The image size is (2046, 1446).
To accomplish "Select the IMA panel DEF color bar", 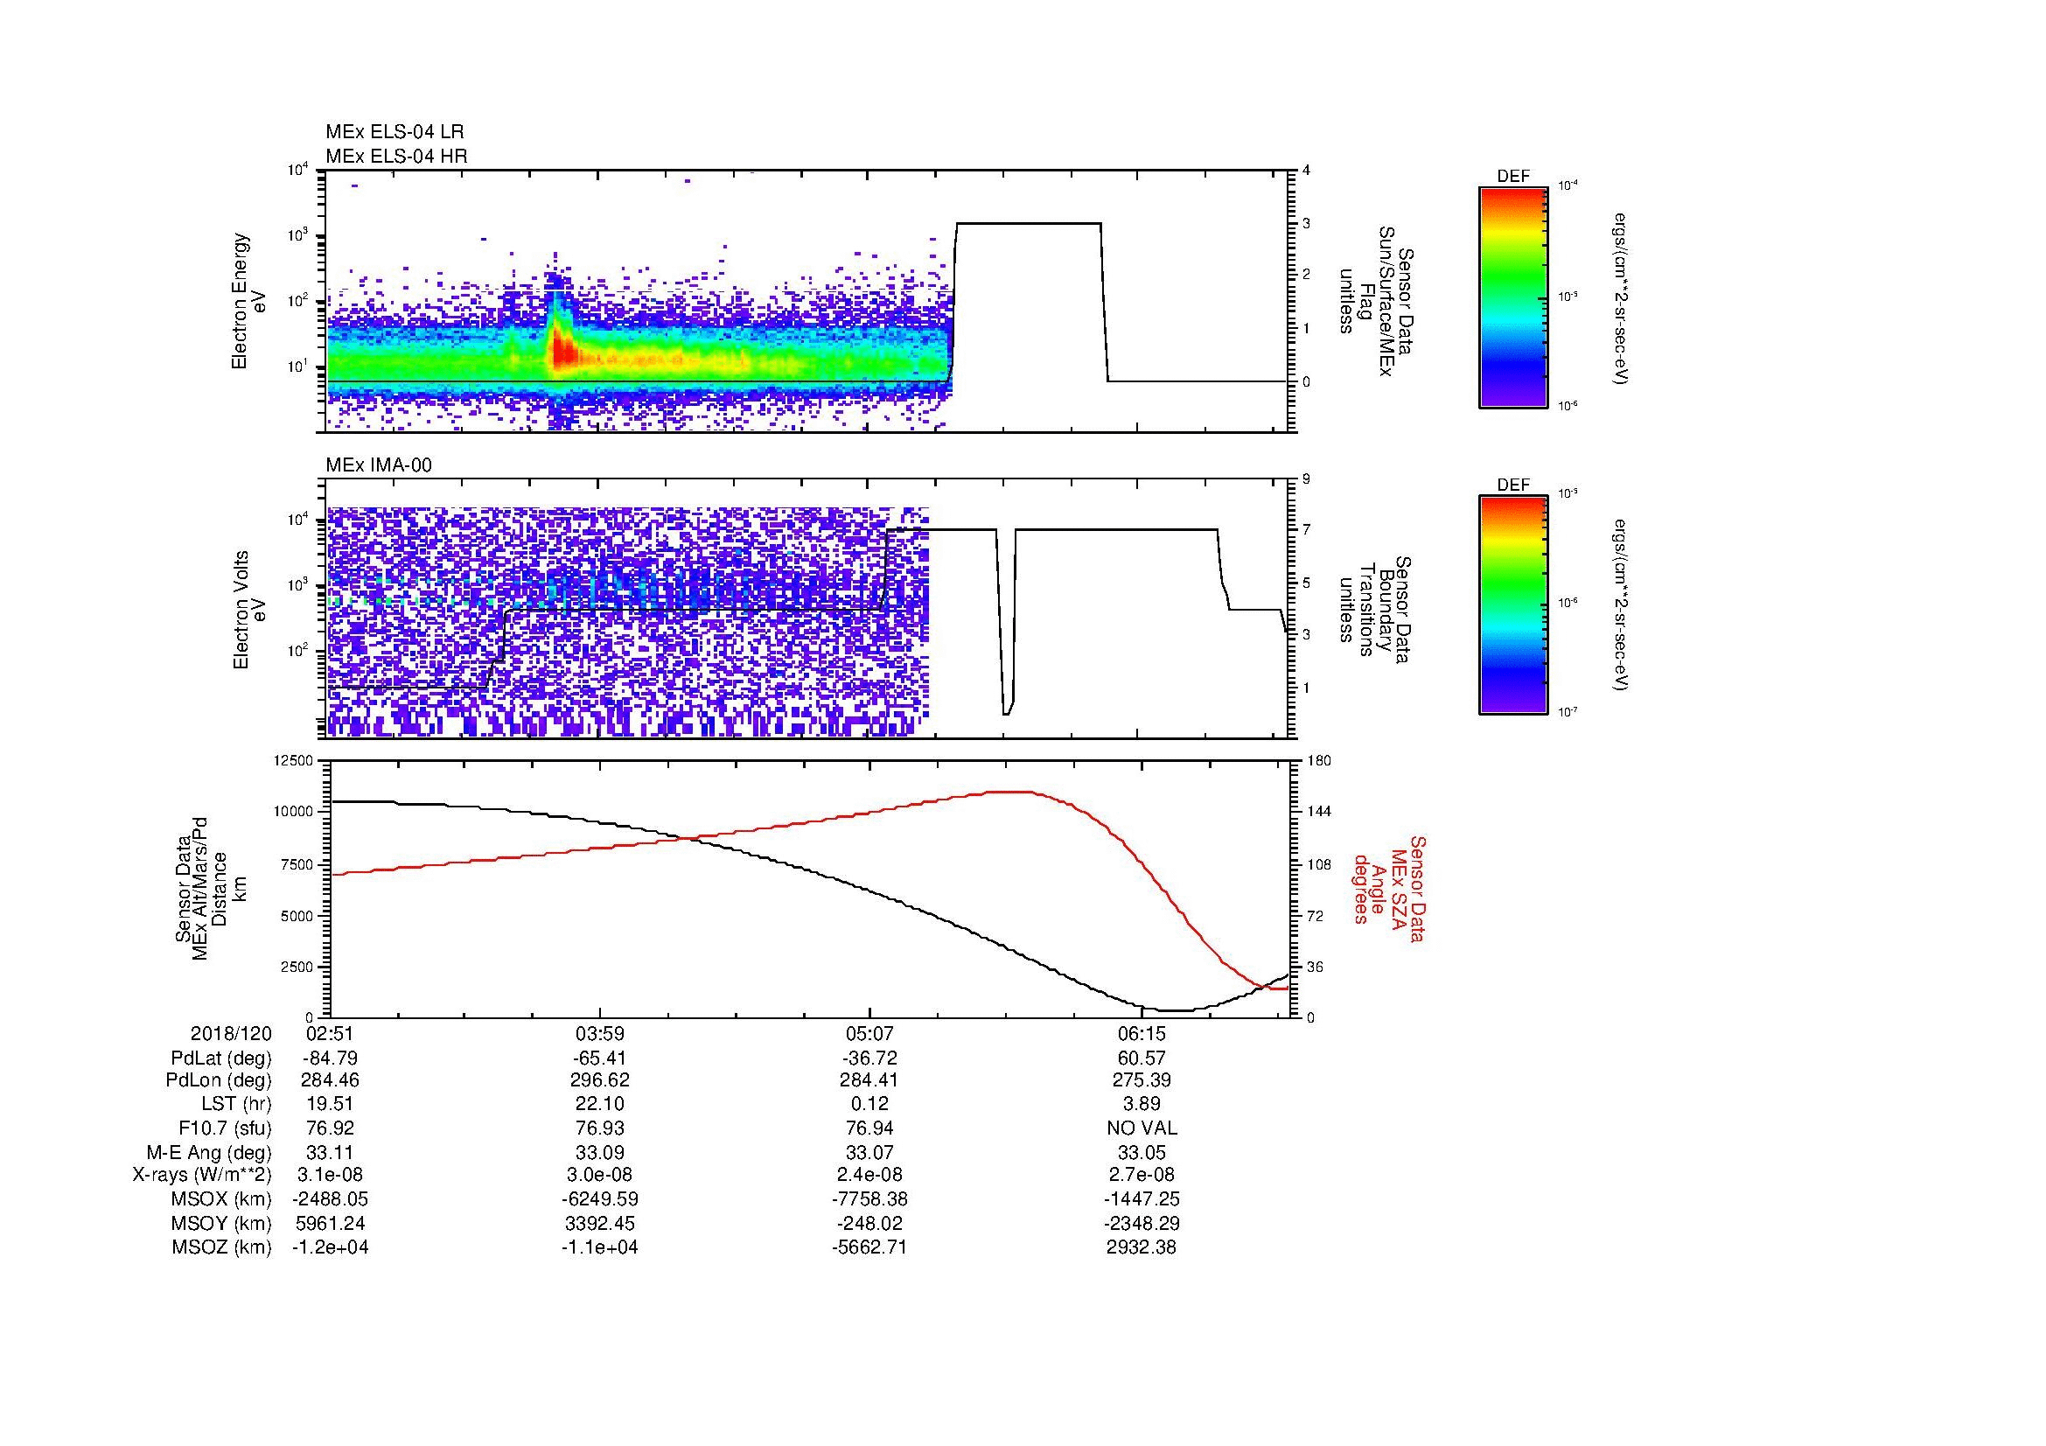I will [x=1512, y=605].
